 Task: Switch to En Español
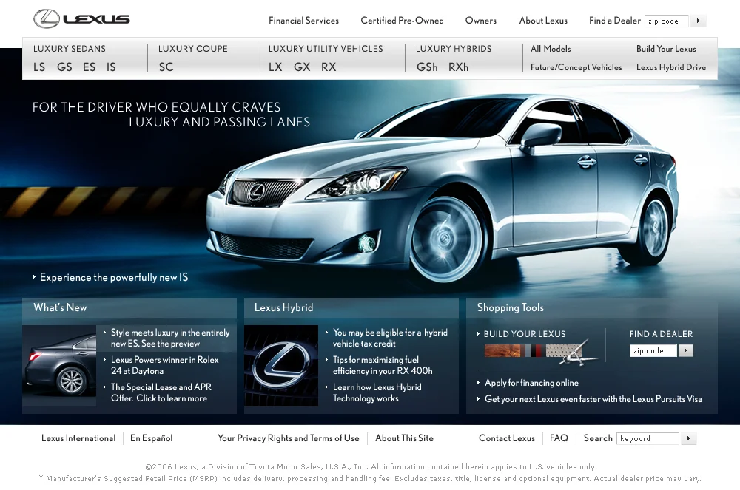[152, 438]
